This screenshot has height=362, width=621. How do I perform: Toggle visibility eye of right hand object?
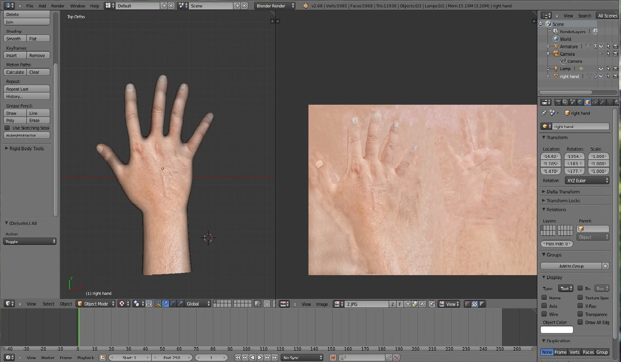tap(601, 76)
